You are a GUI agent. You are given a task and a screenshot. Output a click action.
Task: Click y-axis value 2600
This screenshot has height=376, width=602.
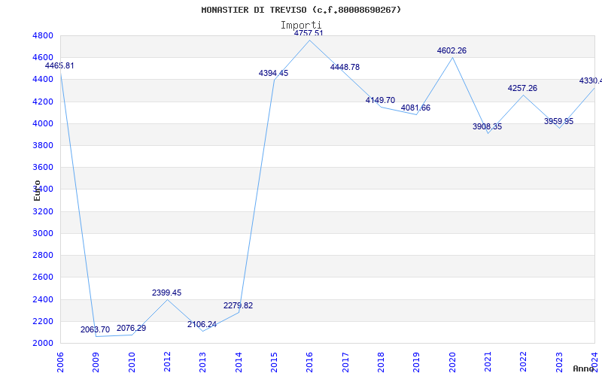[x=44, y=277]
